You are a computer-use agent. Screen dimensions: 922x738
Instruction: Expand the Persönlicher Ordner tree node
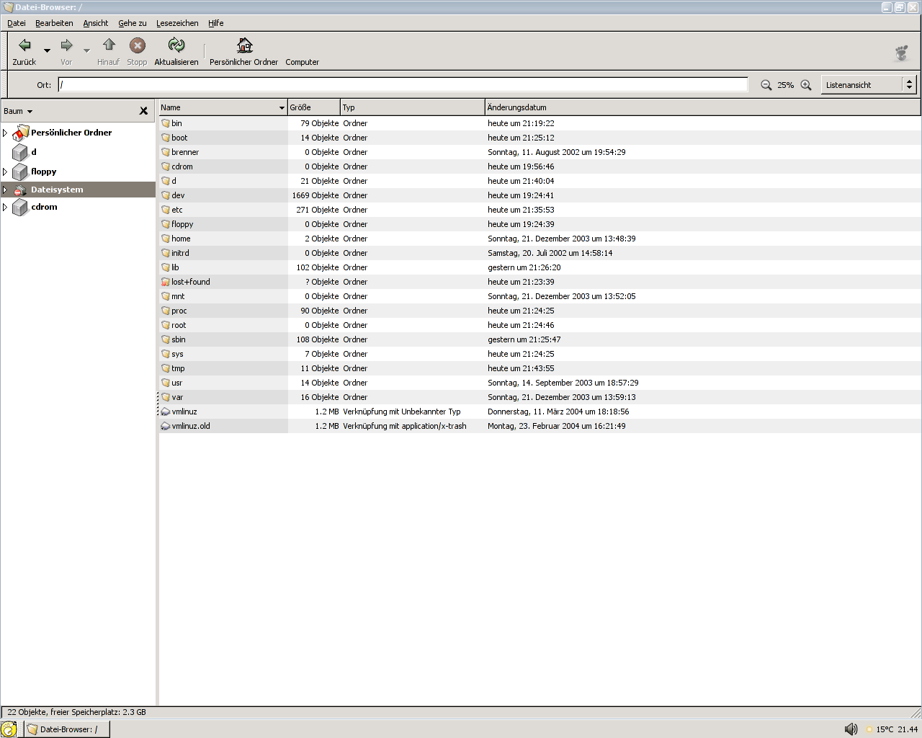[x=5, y=133]
